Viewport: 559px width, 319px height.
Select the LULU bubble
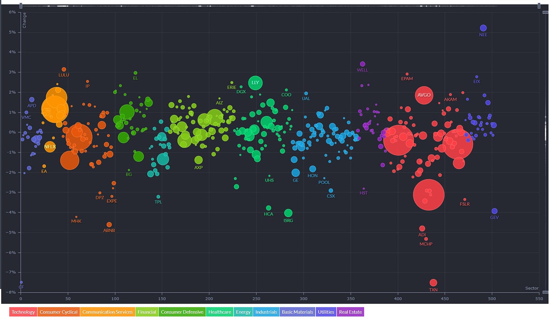pos(64,69)
